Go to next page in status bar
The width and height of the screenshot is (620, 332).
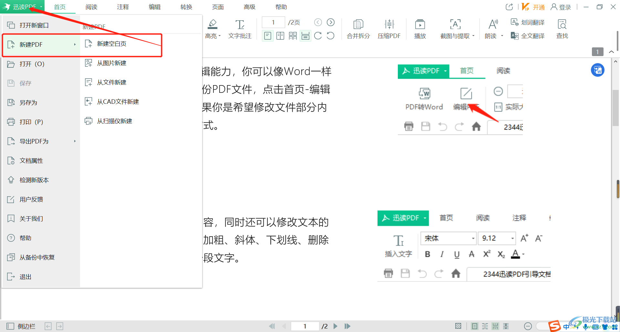(x=336, y=326)
